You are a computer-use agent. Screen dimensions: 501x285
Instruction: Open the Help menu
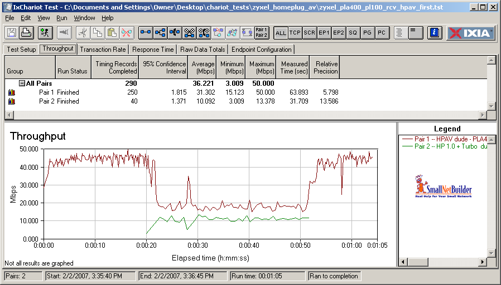108,18
